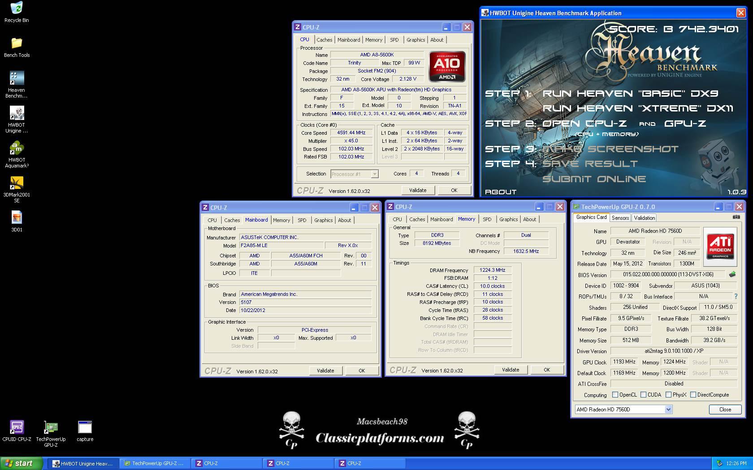
Task: Open Mainboard tab in top CPU-Z window
Action: pyautogui.click(x=349, y=40)
